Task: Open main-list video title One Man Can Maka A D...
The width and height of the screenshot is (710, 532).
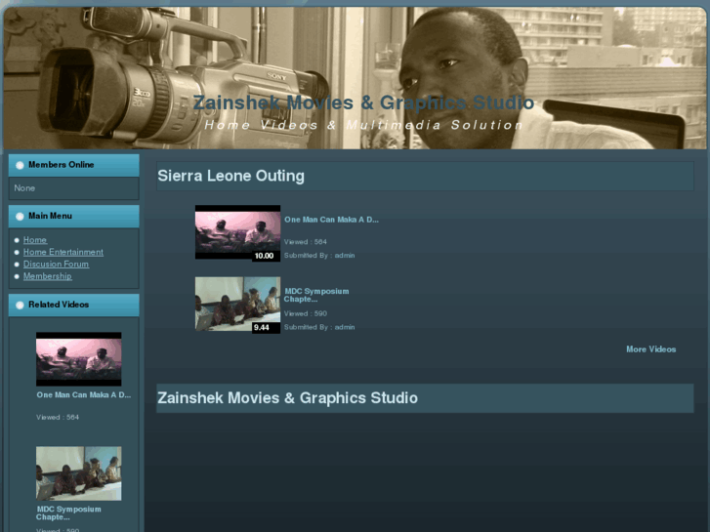Action: click(331, 220)
